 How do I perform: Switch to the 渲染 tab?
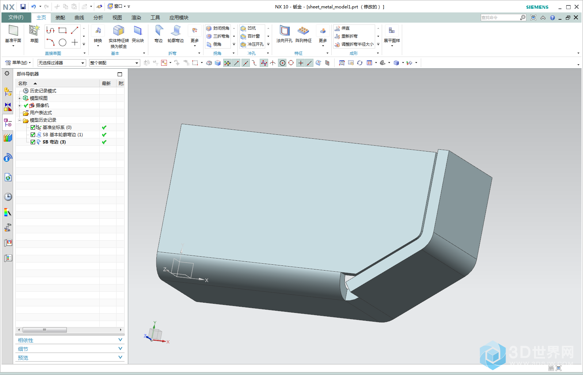click(136, 18)
